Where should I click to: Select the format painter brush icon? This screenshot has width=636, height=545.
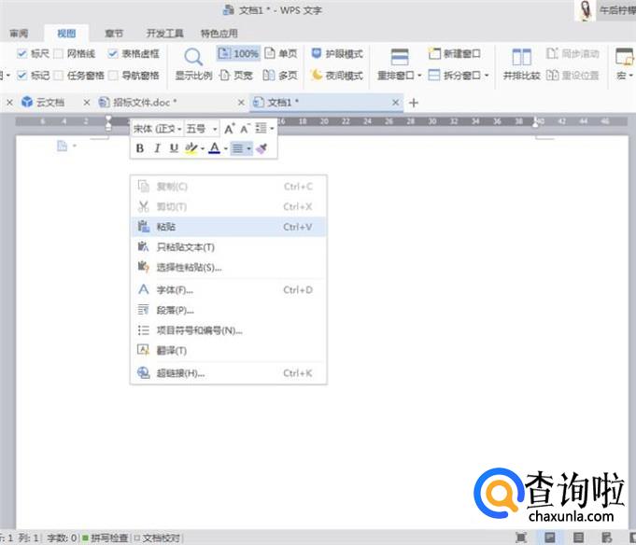click(262, 148)
